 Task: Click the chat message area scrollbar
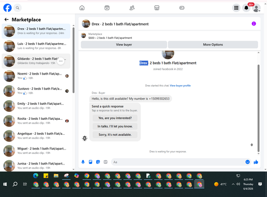tap(258, 108)
